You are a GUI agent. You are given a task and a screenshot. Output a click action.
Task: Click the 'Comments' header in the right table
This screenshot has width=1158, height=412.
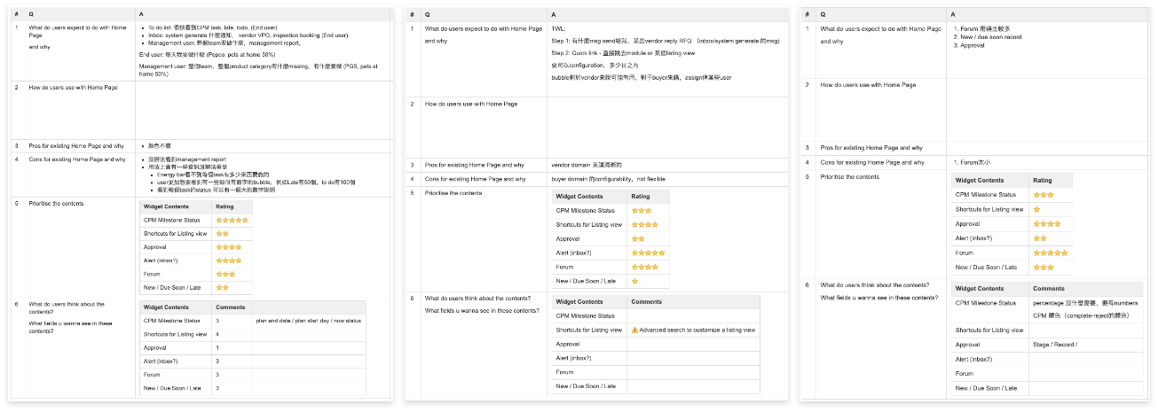[x=1049, y=289]
